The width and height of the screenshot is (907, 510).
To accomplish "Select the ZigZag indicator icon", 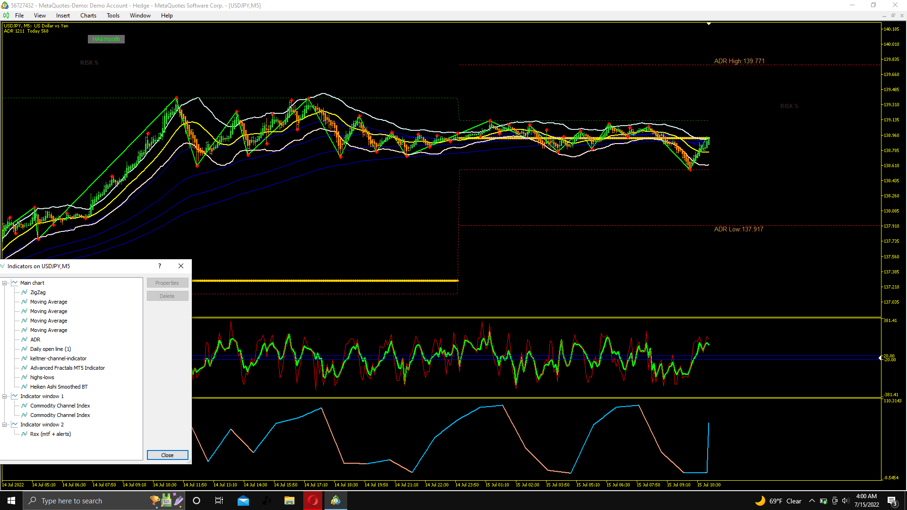I will [x=24, y=292].
